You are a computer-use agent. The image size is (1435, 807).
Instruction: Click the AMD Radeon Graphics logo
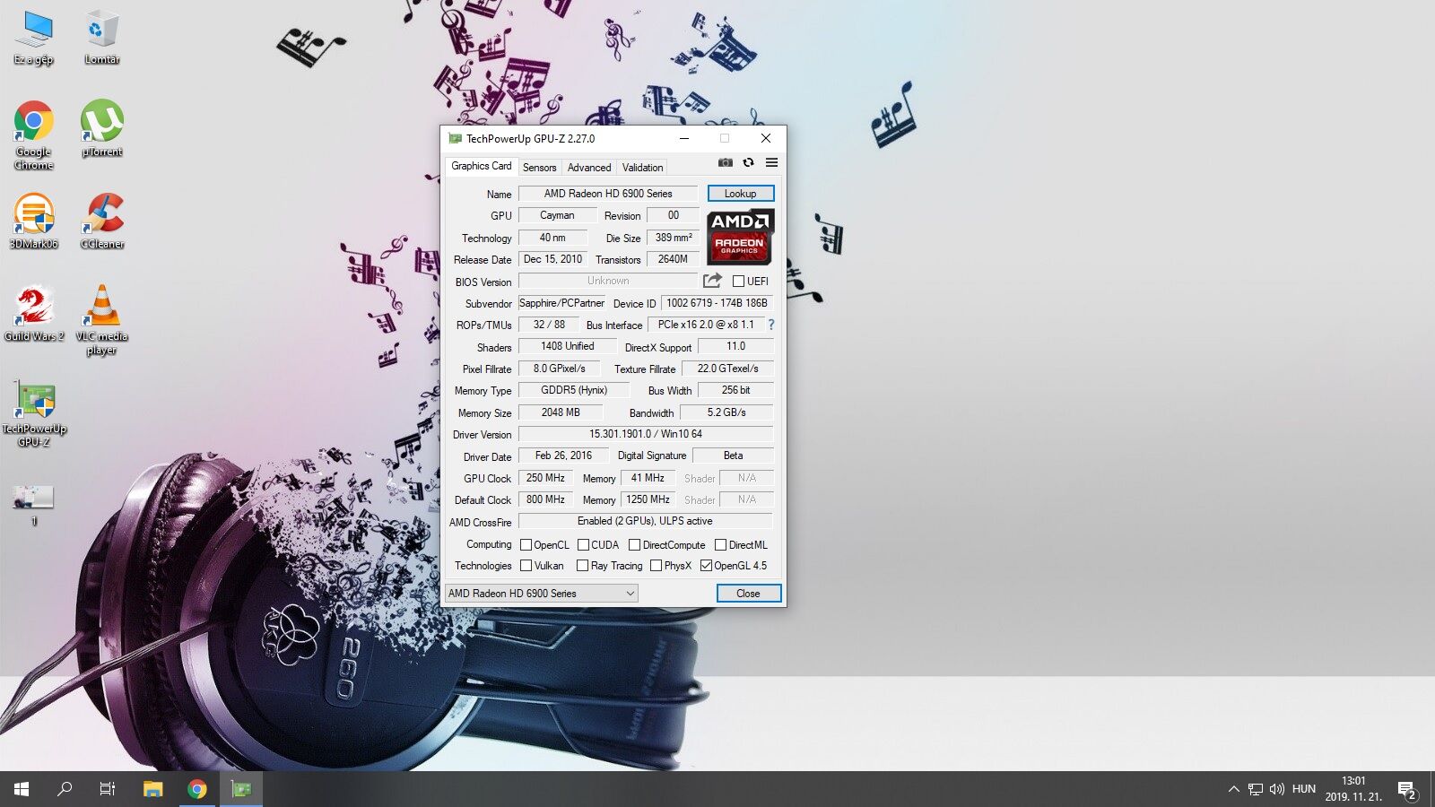pos(740,237)
